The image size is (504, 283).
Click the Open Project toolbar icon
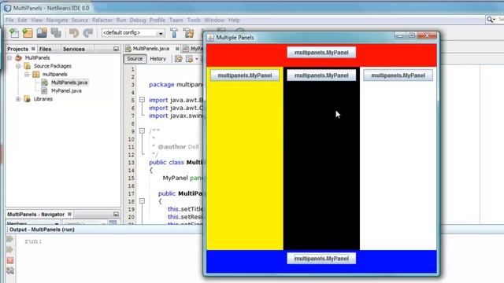[x=42, y=33]
